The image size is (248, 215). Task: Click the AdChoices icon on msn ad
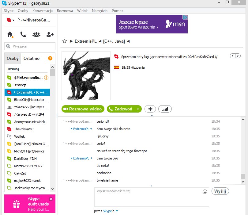tap(185, 17)
